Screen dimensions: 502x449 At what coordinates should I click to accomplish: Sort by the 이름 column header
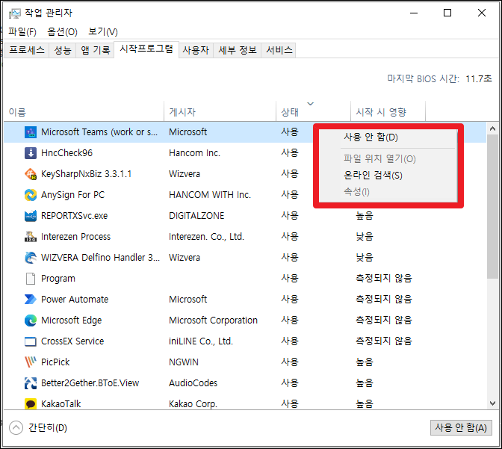(84, 112)
